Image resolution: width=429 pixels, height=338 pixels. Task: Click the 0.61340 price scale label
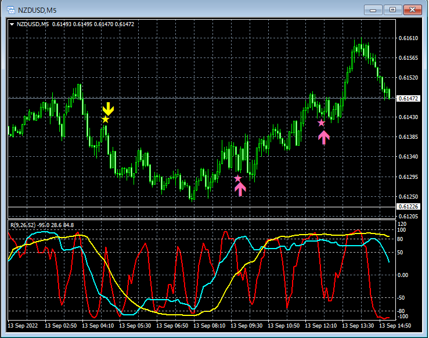tap(408, 156)
